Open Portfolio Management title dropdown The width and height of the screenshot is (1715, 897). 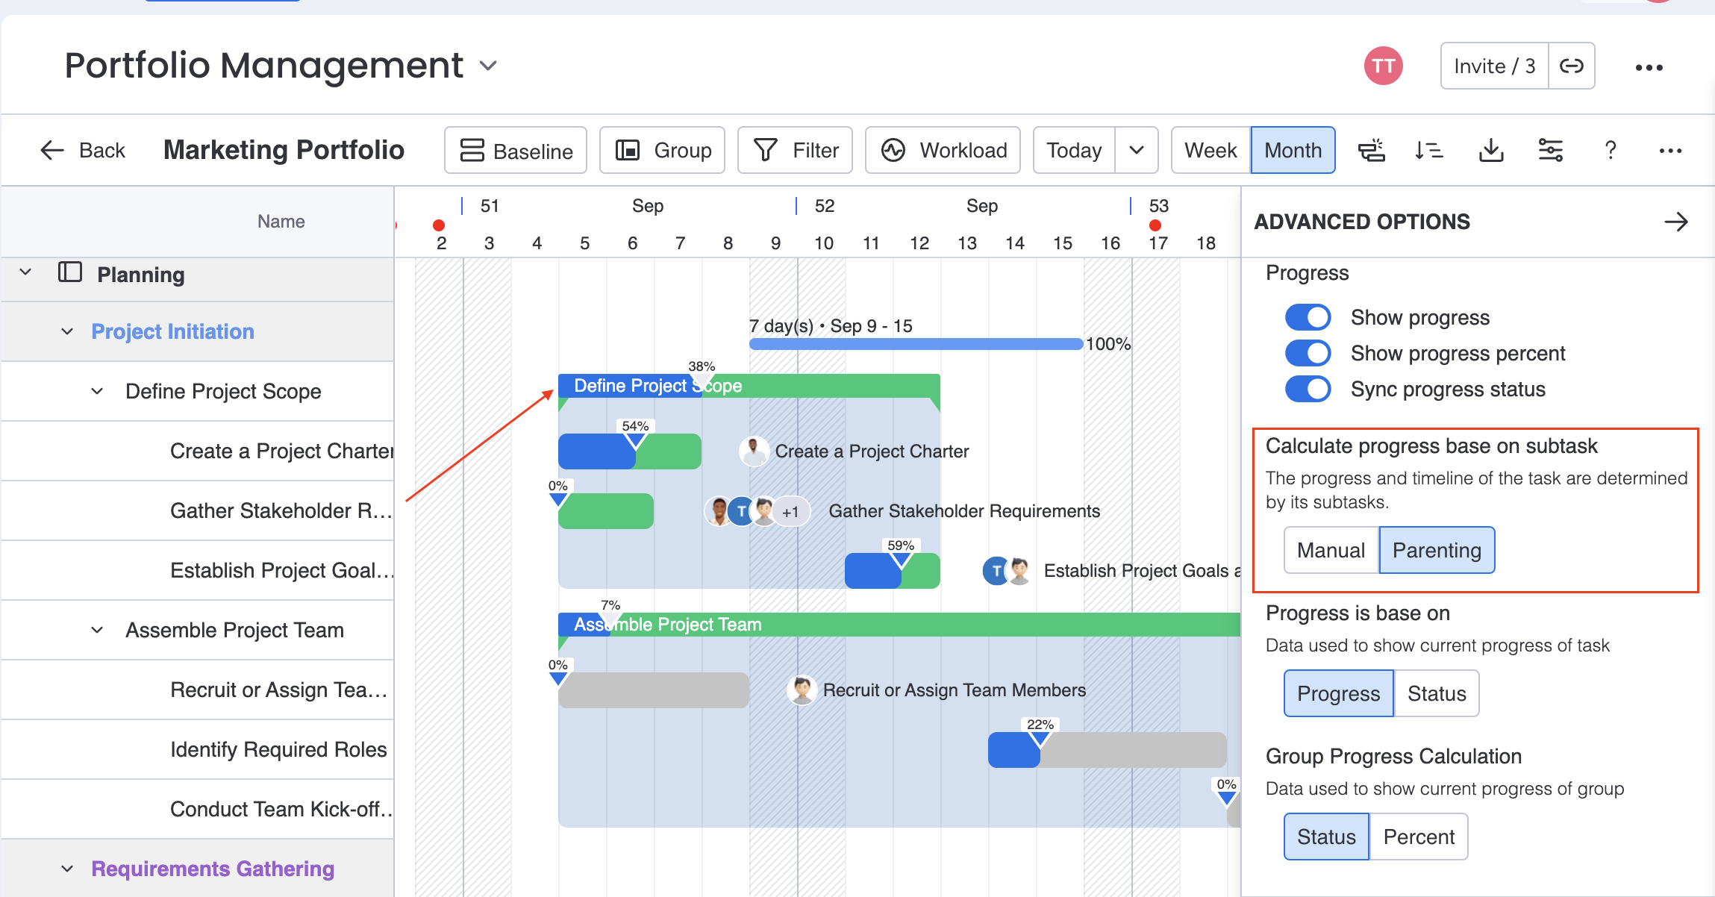point(489,66)
